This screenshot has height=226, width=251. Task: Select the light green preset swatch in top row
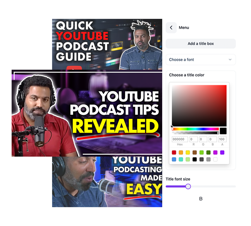[x=201, y=152]
